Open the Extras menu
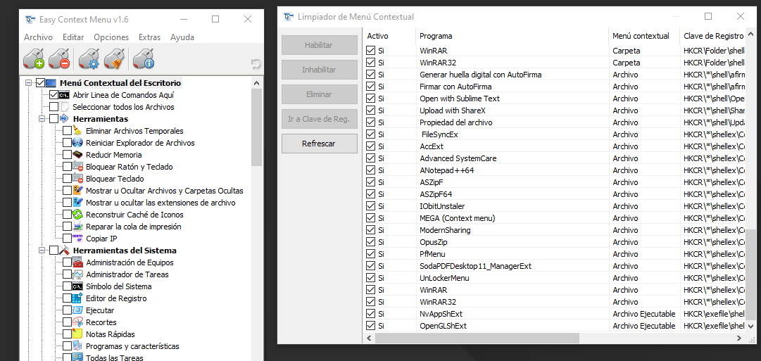The width and height of the screenshot is (761, 361). (149, 37)
